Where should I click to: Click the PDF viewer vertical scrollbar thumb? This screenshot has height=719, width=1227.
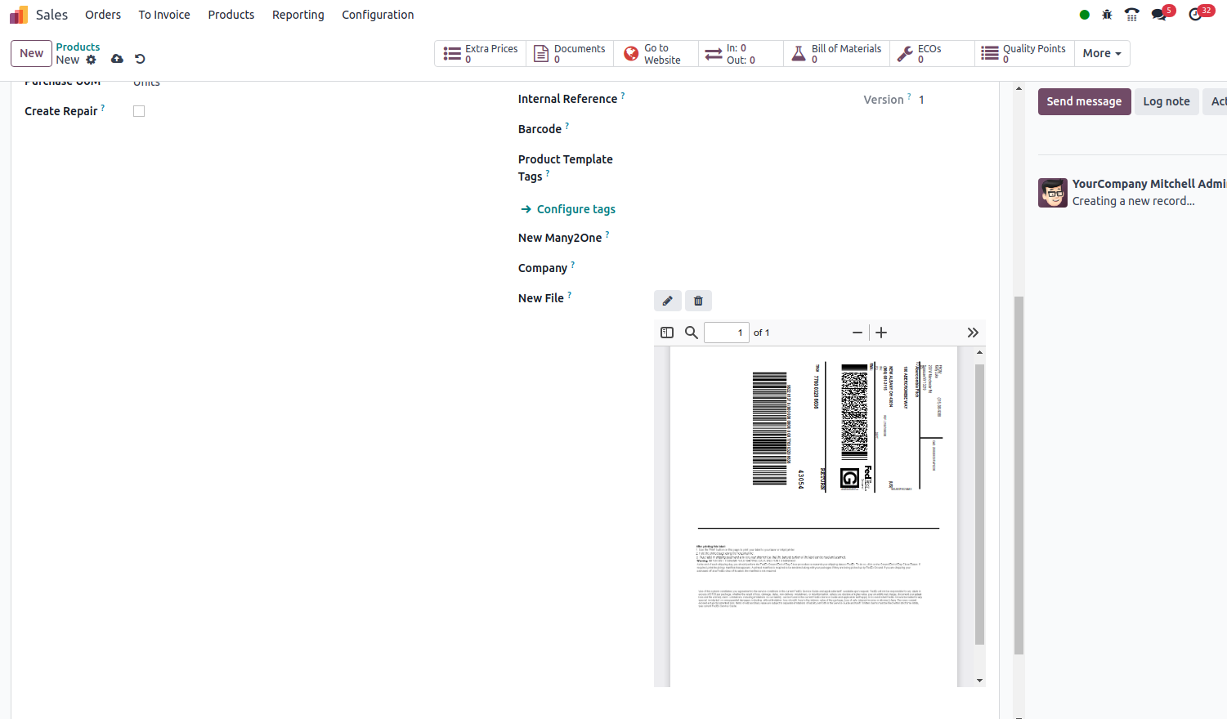coord(979,504)
